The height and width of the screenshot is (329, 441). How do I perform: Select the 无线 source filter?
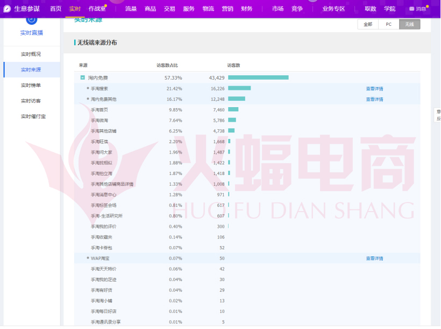point(409,24)
